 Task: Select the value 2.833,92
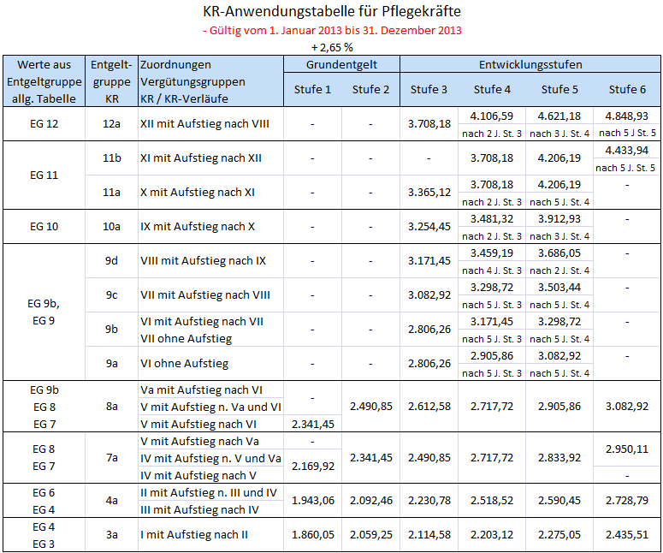click(559, 457)
